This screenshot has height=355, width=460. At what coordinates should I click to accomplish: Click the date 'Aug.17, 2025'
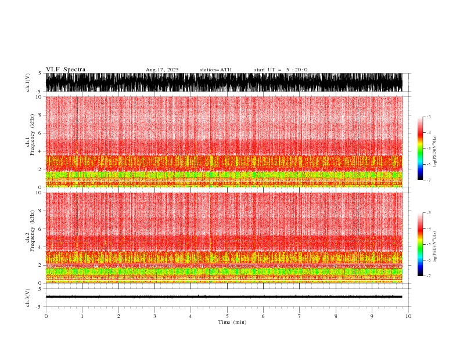click(162, 70)
